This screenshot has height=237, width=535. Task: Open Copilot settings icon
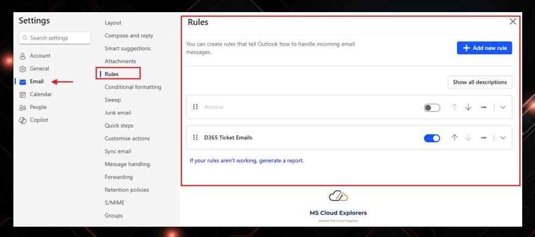[x=23, y=120]
